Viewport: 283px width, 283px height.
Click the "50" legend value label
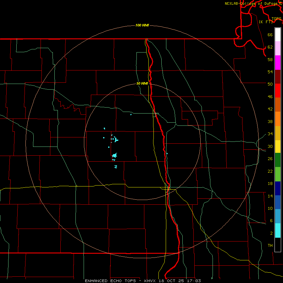(270, 84)
